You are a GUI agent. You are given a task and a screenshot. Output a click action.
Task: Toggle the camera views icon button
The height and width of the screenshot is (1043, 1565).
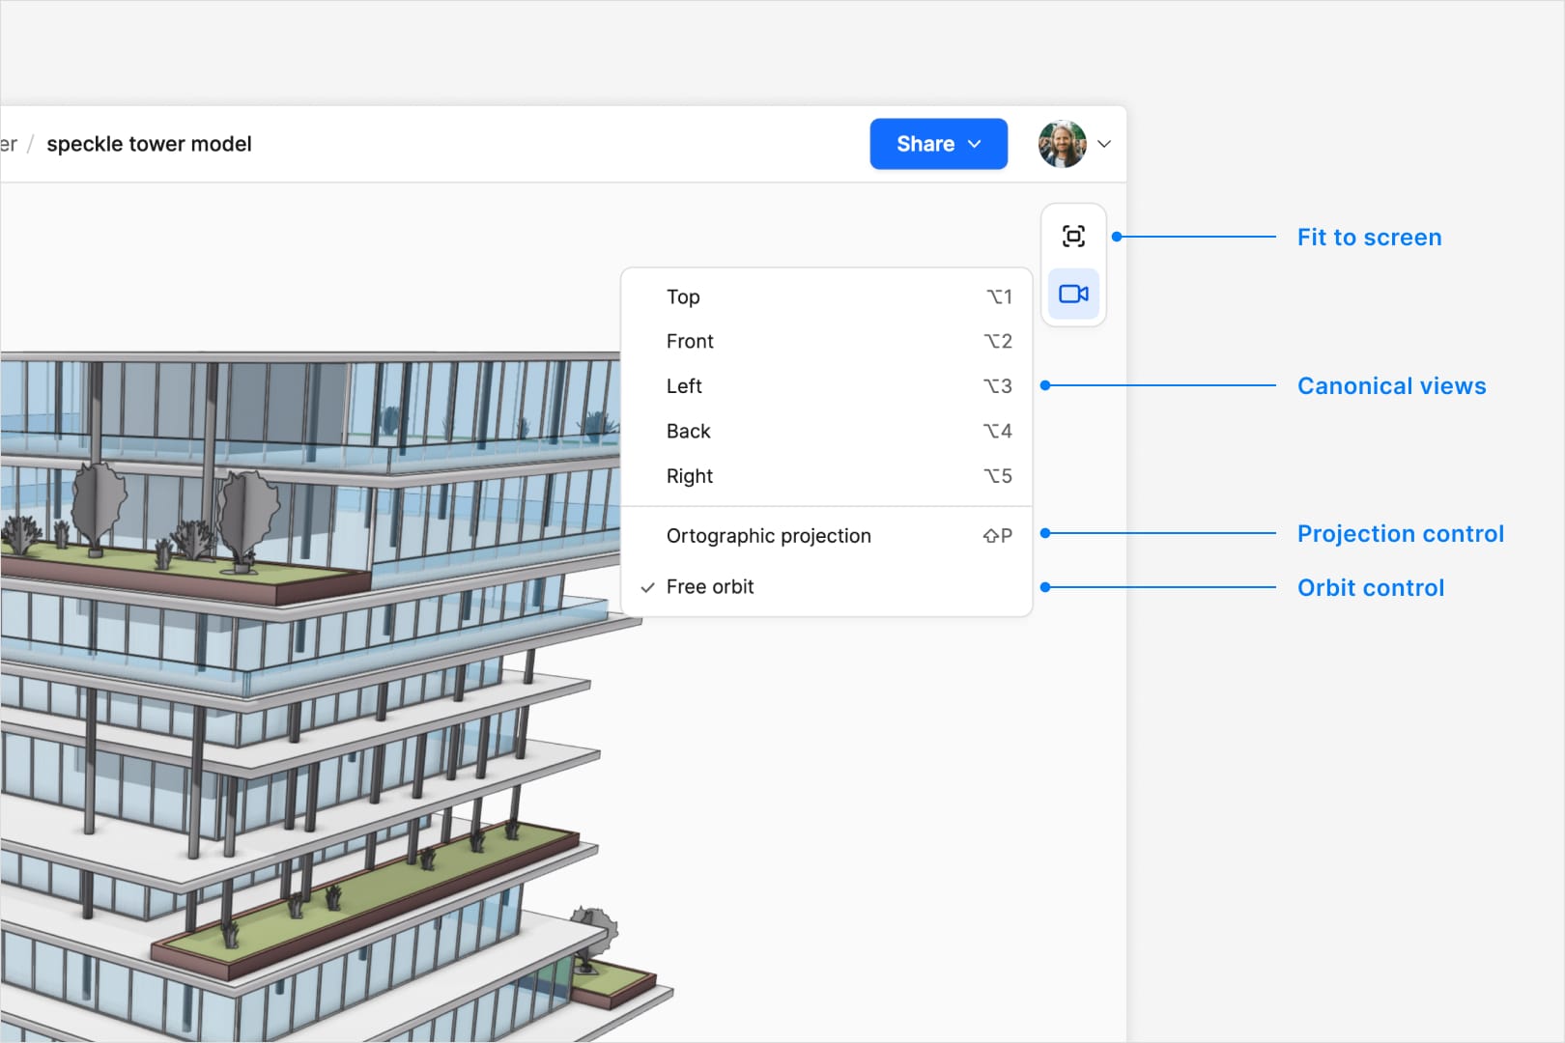point(1073,294)
